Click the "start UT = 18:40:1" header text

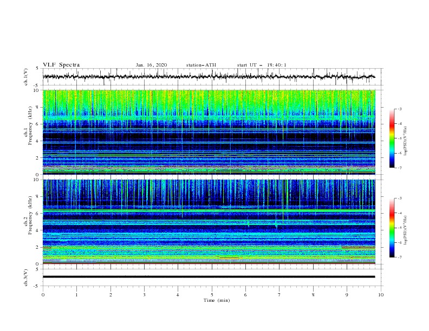click(x=262, y=65)
